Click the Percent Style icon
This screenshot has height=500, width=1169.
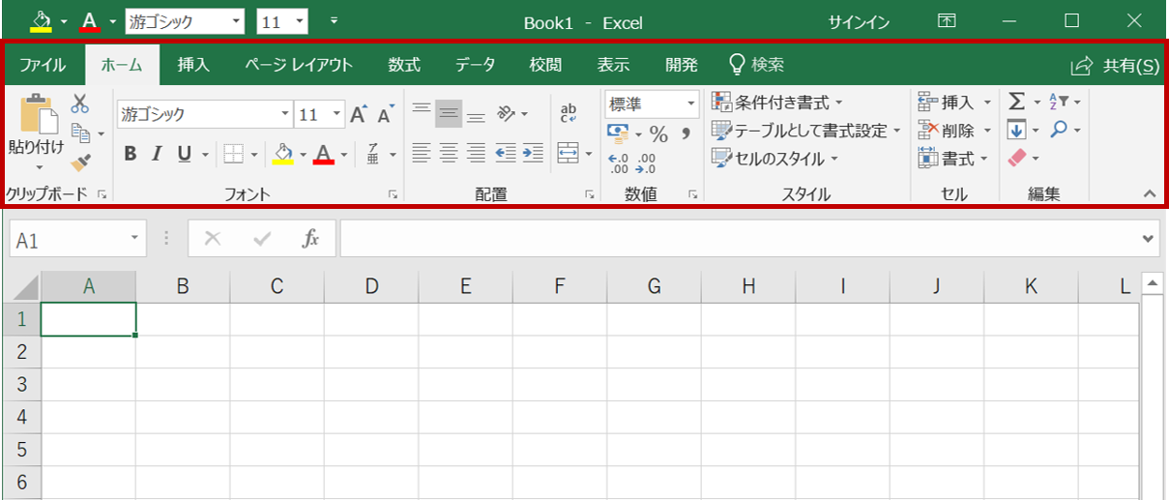click(658, 133)
